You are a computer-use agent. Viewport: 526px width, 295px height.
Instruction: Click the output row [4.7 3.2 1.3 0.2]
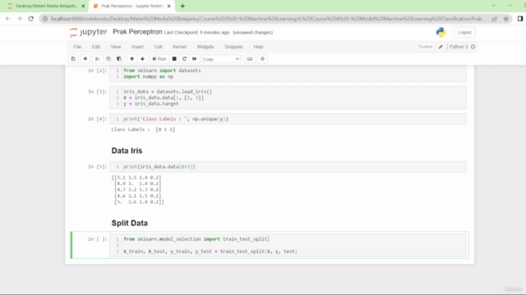pos(137,189)
